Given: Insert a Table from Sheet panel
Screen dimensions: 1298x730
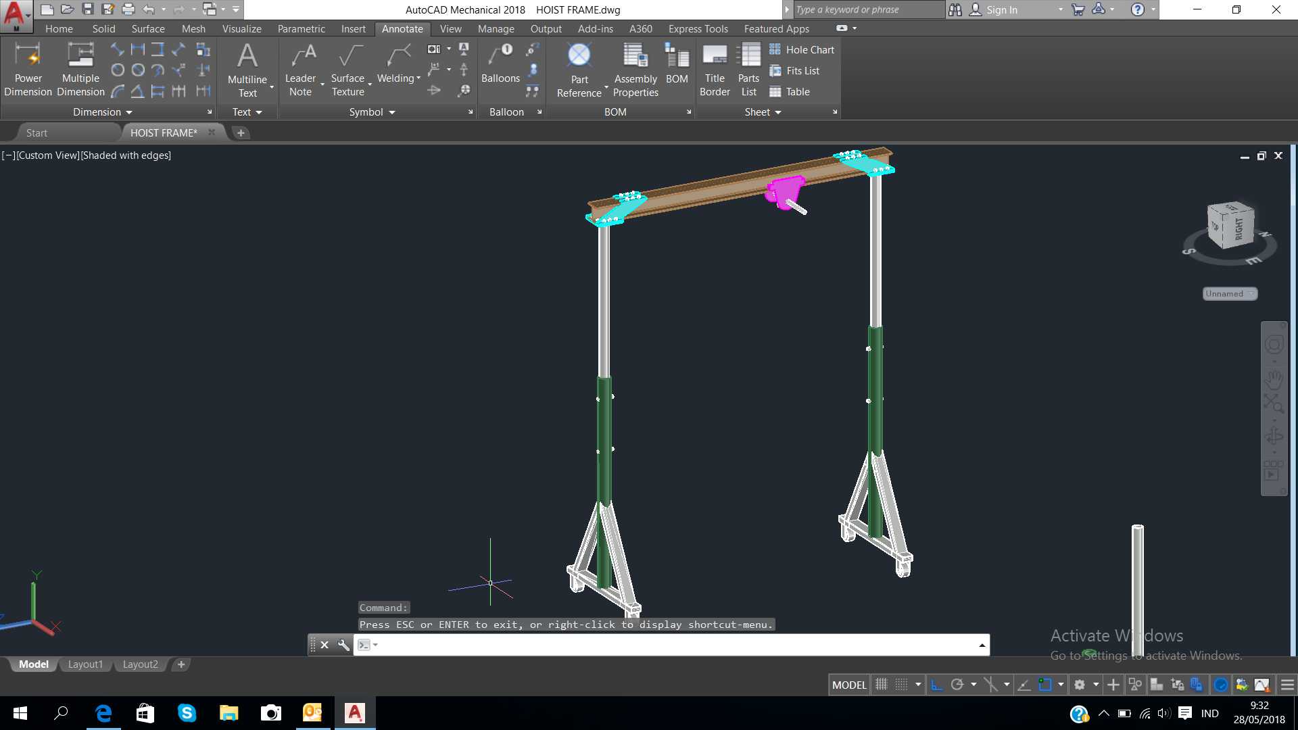Looking at the screenshot, I should click(790, 91).
